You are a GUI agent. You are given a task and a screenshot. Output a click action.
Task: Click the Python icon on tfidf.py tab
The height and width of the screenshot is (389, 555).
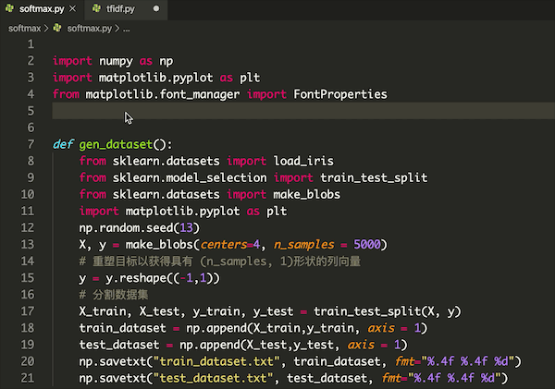click(98, 8)
